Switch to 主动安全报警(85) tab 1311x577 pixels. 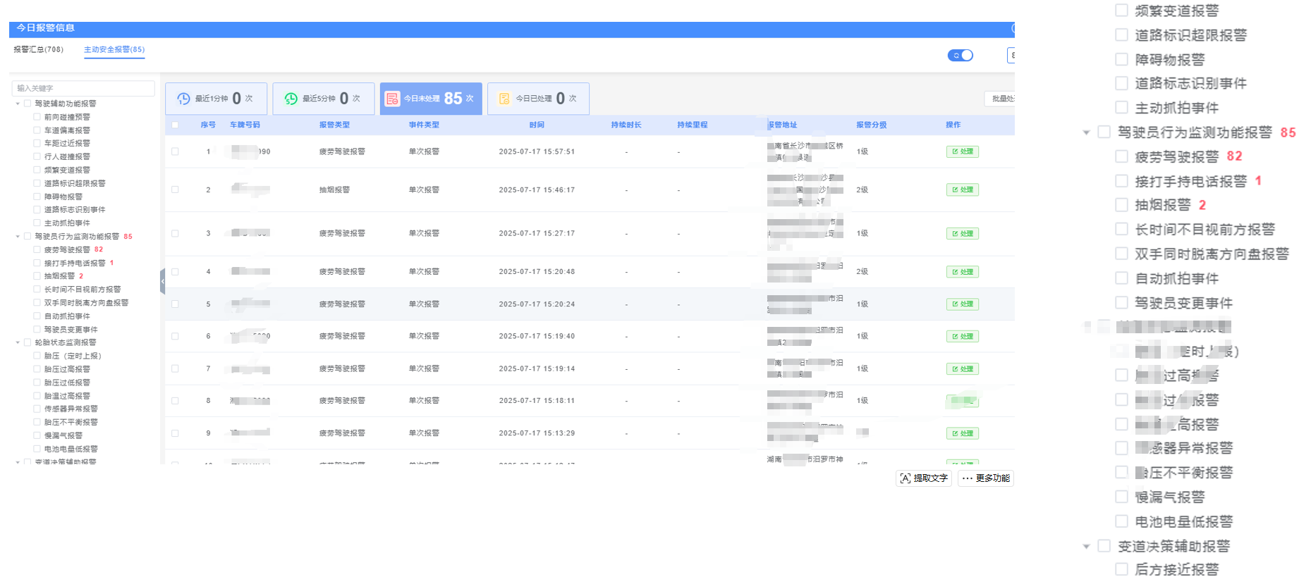point(114,49)
